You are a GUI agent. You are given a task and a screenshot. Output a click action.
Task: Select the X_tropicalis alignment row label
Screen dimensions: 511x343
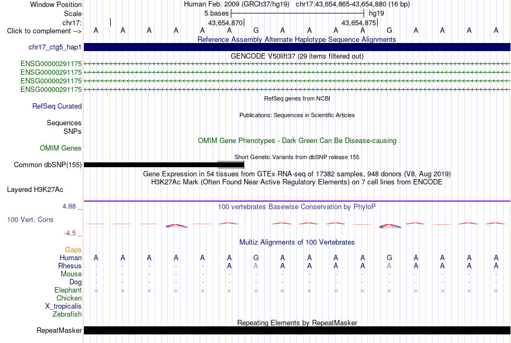(63, 306)
